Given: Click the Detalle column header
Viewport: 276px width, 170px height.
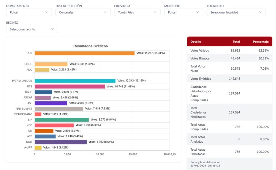Looking at the screenshot, I should point(196,42).
